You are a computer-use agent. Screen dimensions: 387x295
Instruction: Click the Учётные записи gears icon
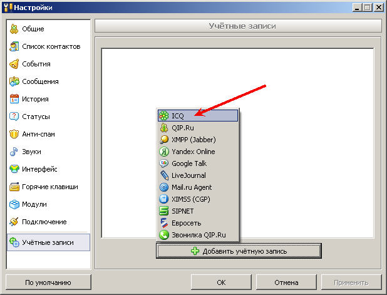coord(14,242)
